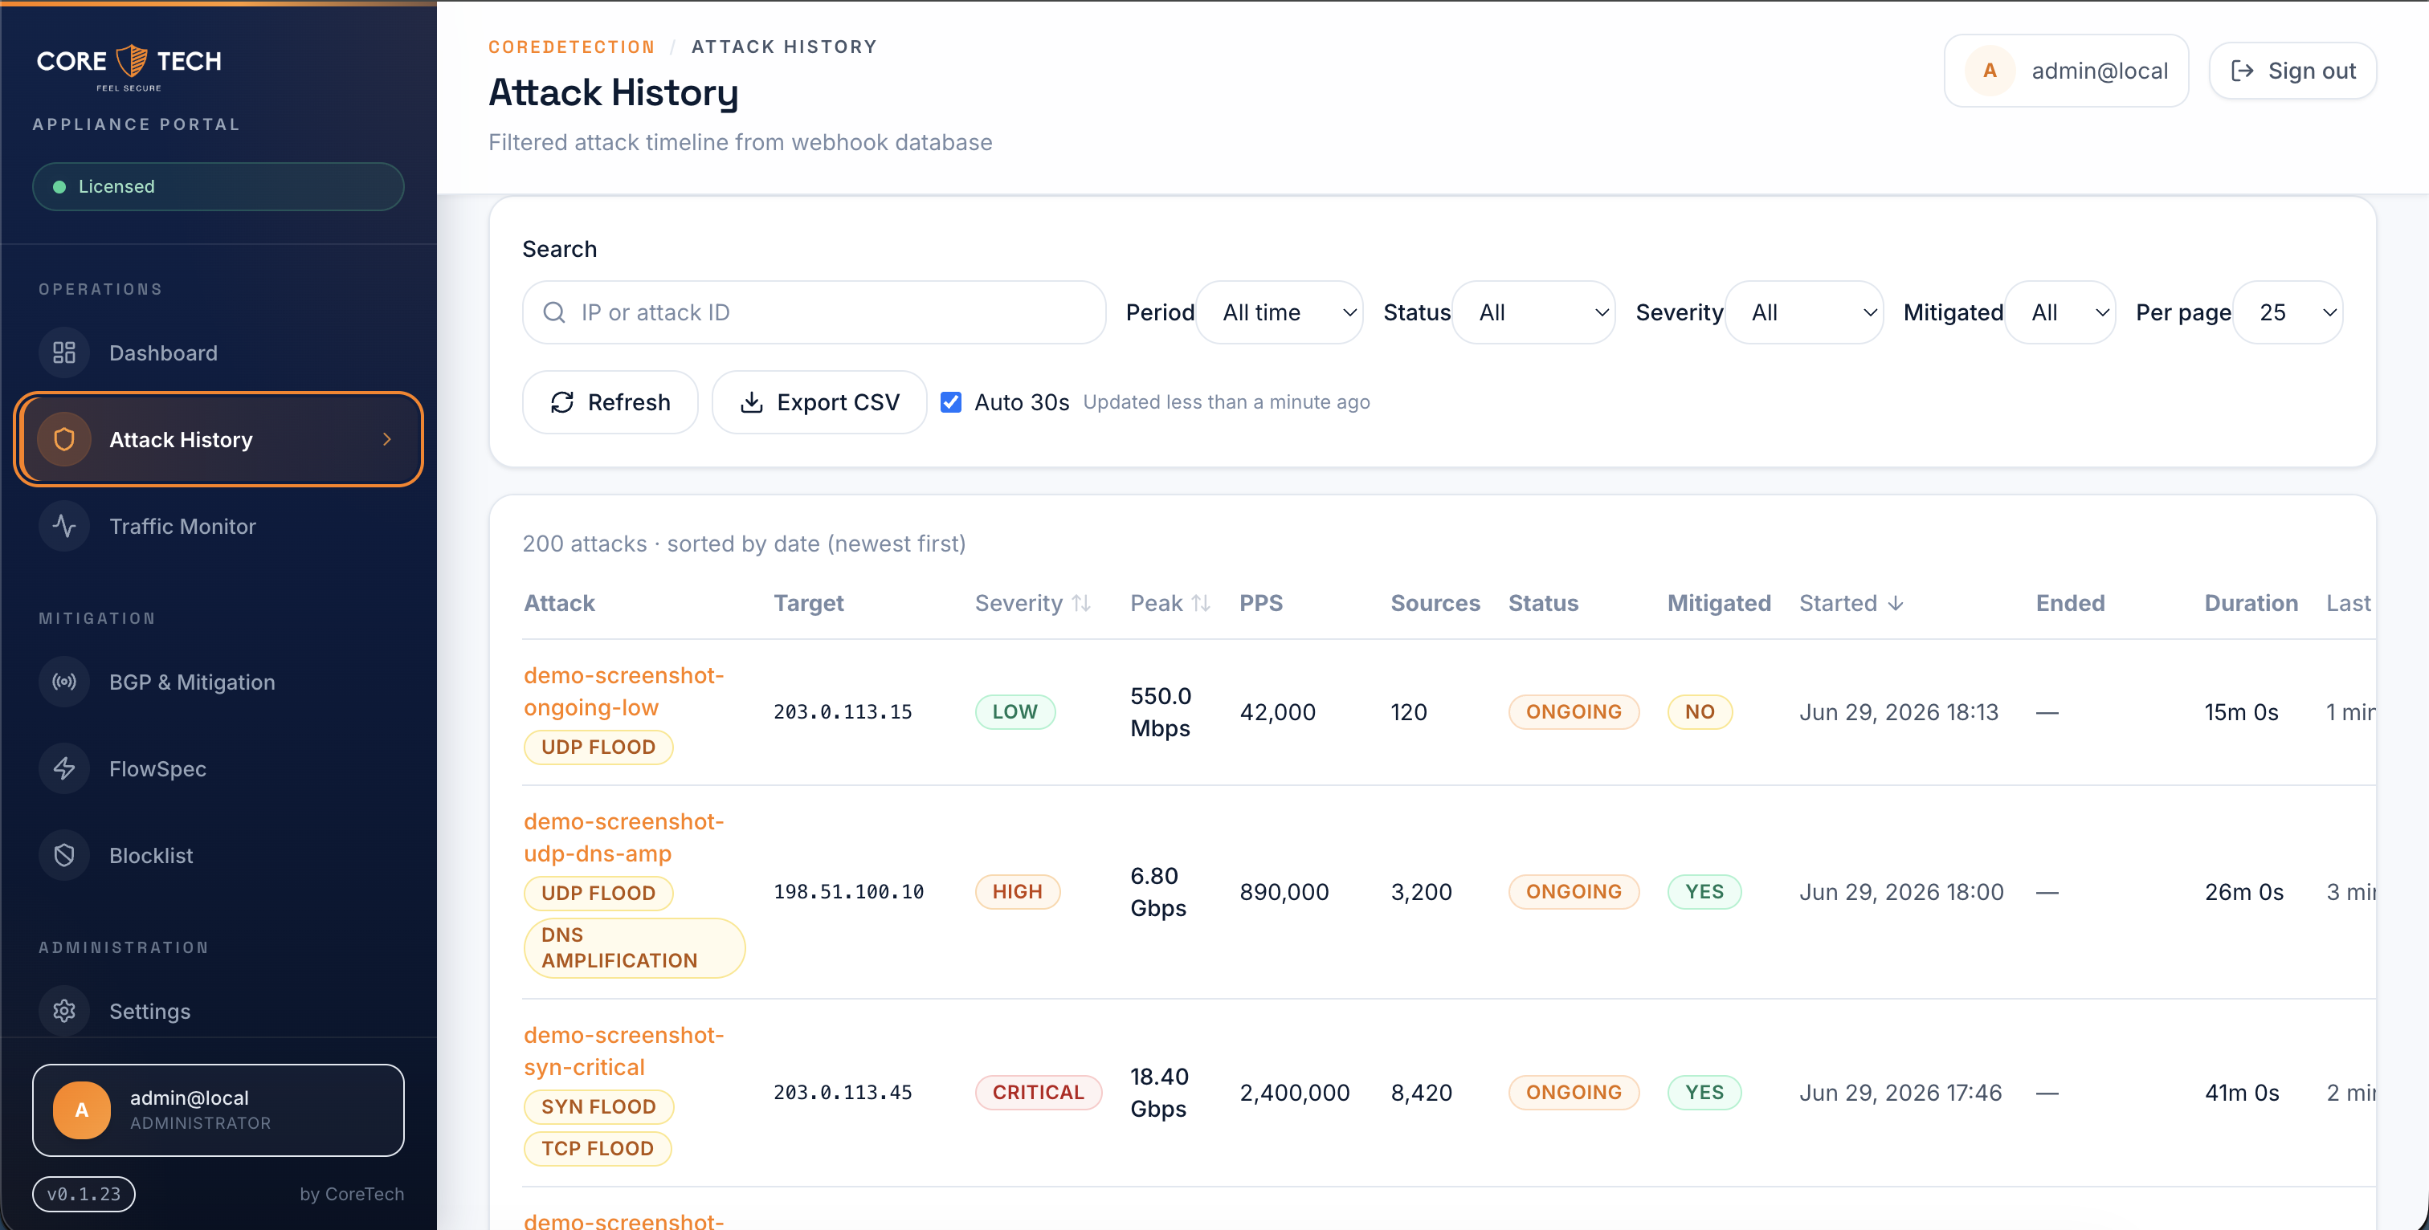Sort by Severity using its arrows icon

pos(1081,603)
